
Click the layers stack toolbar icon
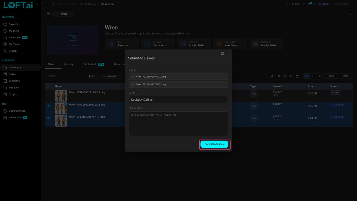pyautogui.click(x=272, y=76)
